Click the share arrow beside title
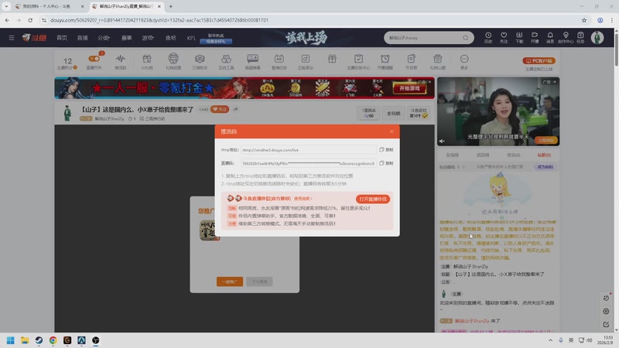 click(235, 109)
